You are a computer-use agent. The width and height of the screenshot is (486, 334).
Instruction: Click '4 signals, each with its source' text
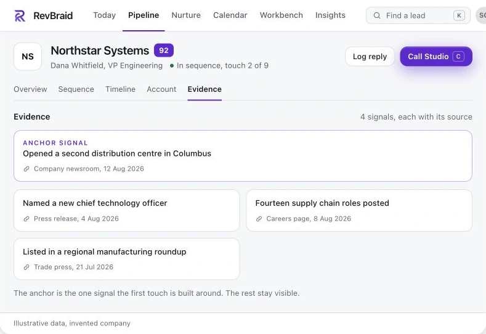[416, 117]
